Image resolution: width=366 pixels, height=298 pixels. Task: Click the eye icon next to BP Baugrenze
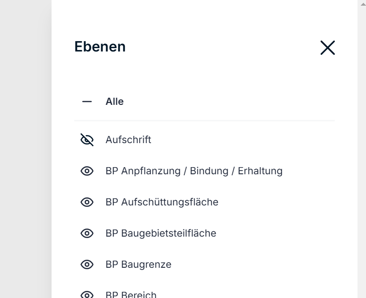pyautogui.click(x=87, y=264)
